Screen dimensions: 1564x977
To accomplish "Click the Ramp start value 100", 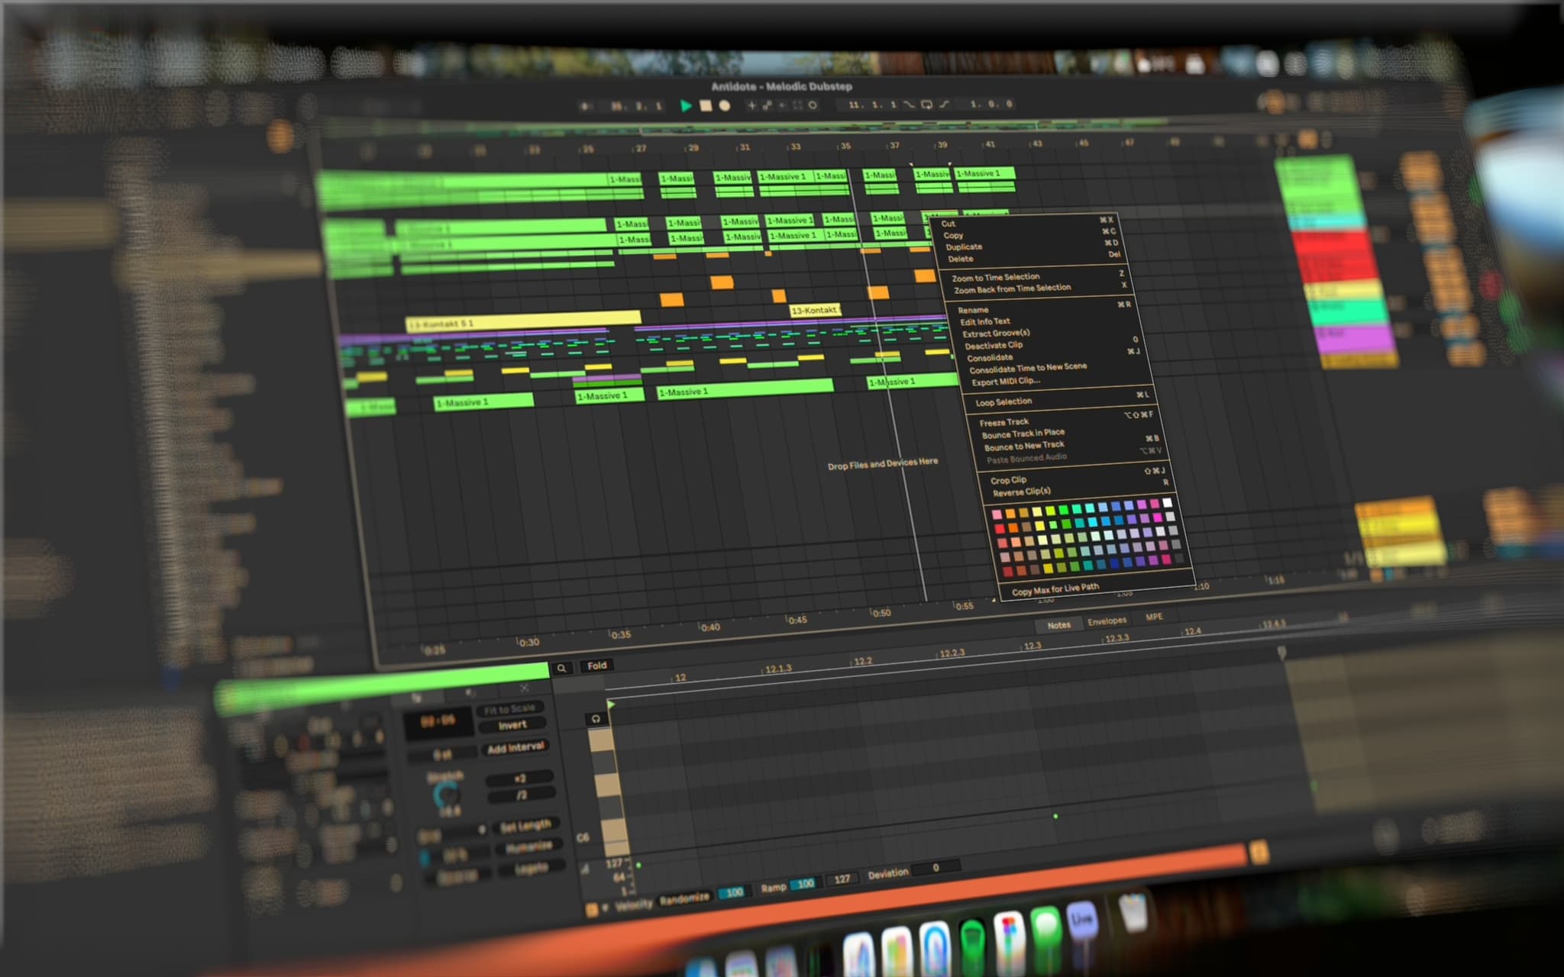I will [805, 883].
